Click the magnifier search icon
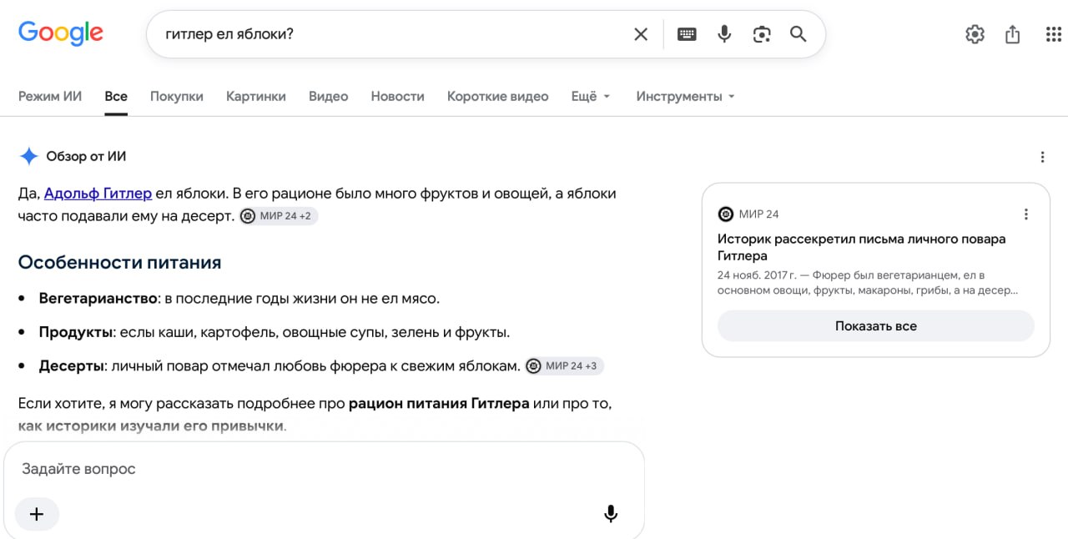 coord(798,34)
